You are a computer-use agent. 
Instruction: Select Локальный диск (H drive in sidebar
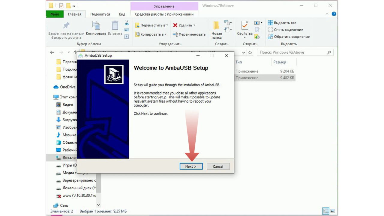pos(76,188)
